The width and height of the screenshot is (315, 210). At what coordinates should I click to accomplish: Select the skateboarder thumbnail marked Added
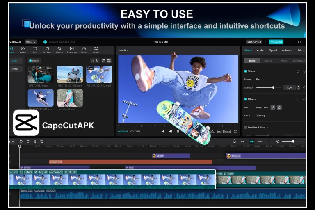pos(99,74)
